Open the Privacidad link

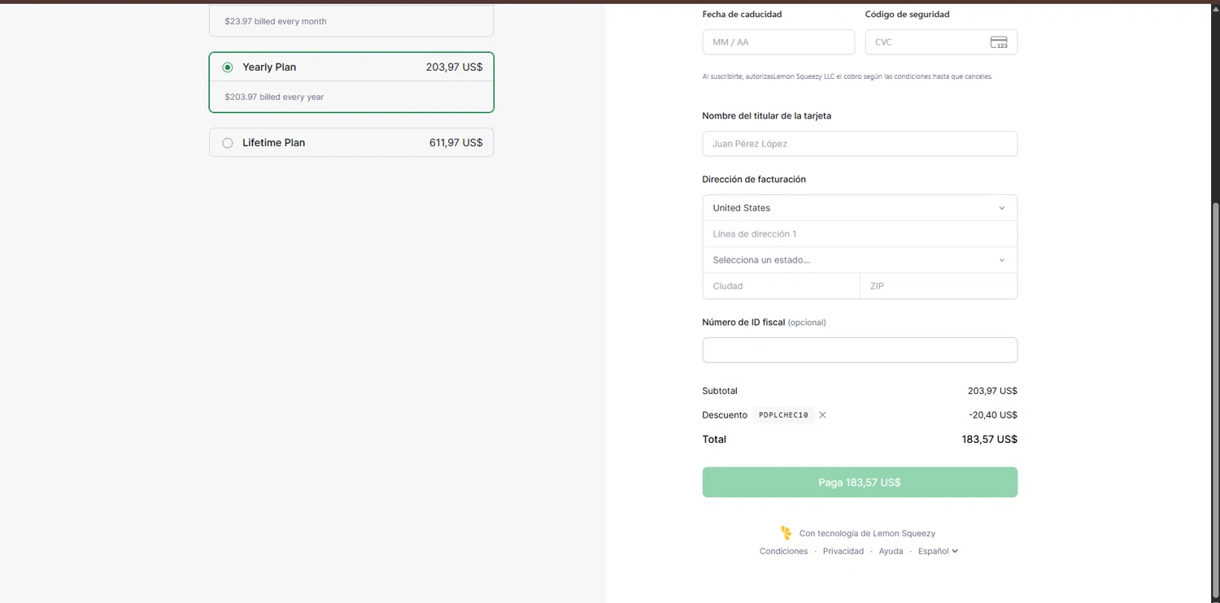(x=843, y=551)
